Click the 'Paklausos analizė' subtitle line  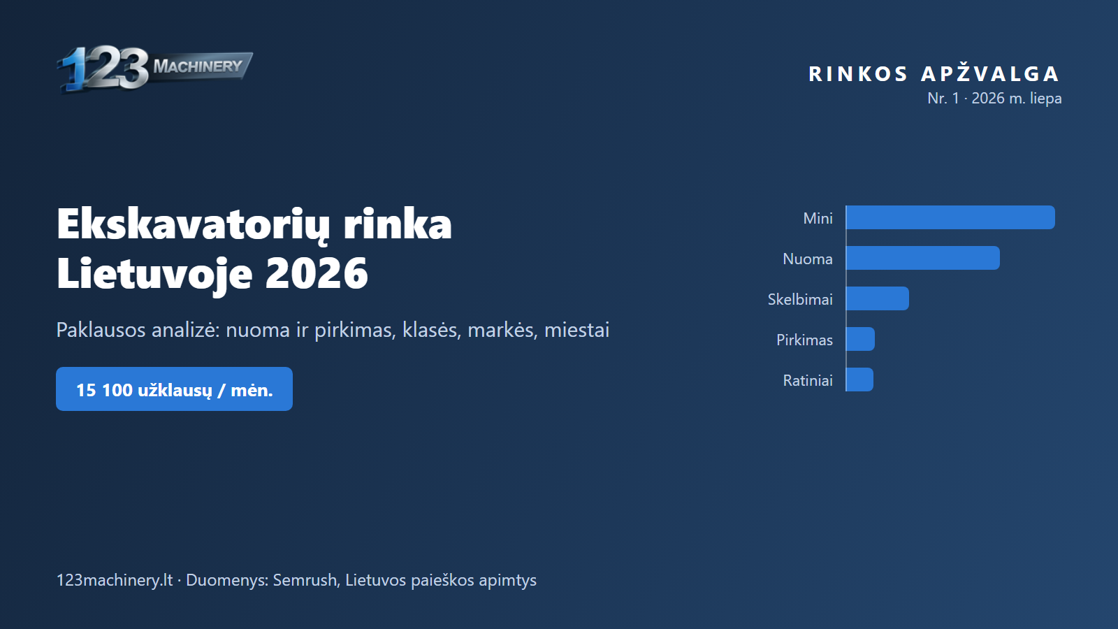point(333,330)
